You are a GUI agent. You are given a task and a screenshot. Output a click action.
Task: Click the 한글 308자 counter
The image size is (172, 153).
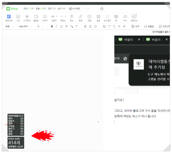pos(41,9)
